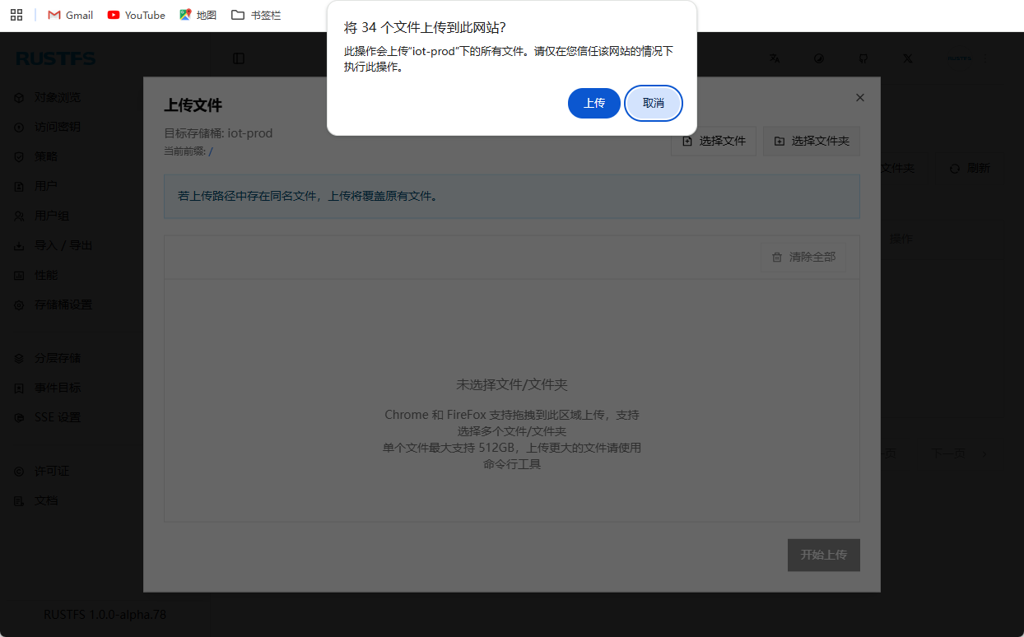Select 性能 in the sidebar

coord(36,275)
